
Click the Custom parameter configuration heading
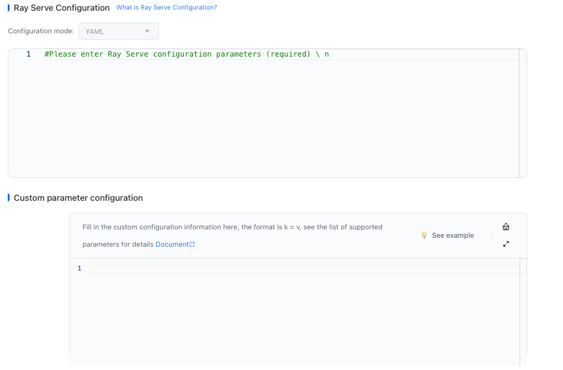coord(78,198)
